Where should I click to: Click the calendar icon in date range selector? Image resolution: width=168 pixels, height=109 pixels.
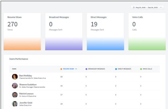click(134, 7)
